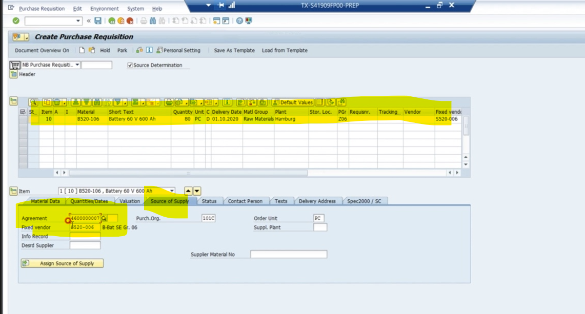
Task: Click the green Back arrow icon
Action: (x=112, y=21)
